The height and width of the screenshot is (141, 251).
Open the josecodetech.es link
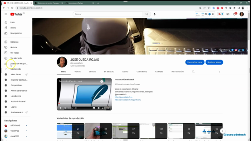[124, 97]
